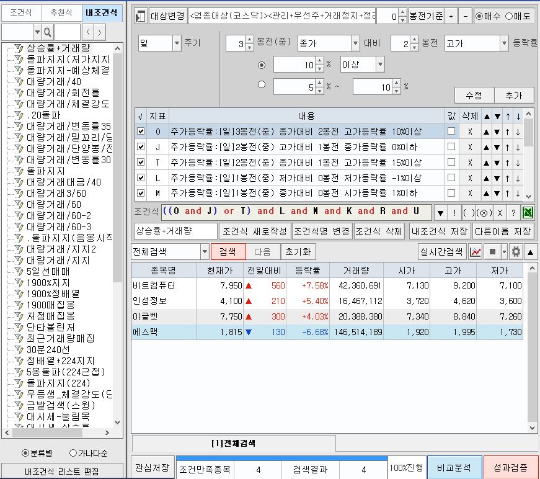The width and height of the screenshot is (540, 479).
Task: Switch to the 조건식 tab
Action: coord(21,13)
